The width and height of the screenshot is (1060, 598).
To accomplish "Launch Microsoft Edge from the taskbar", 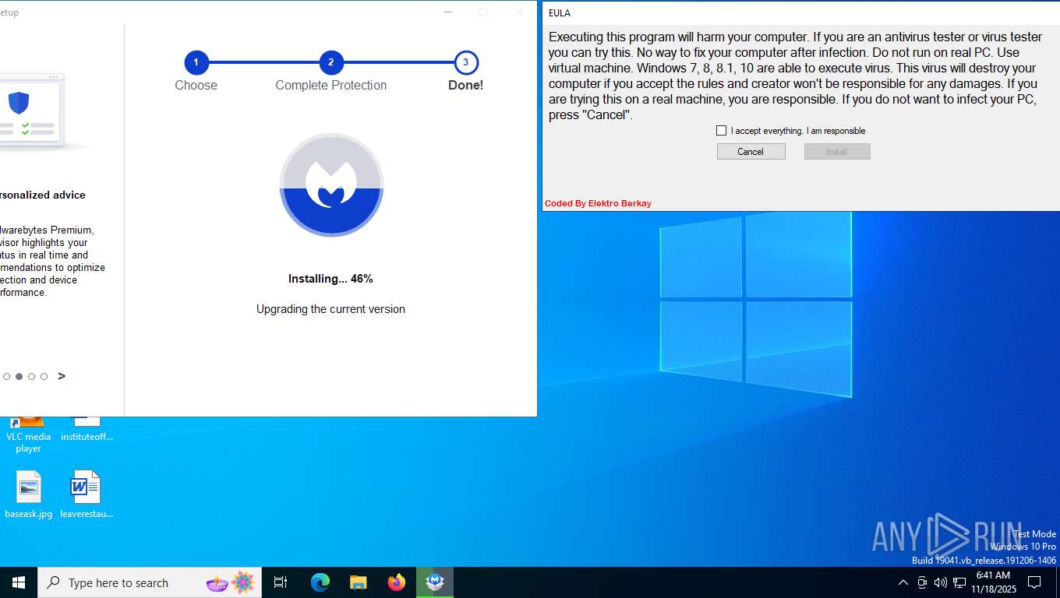I will coord(320,582).
